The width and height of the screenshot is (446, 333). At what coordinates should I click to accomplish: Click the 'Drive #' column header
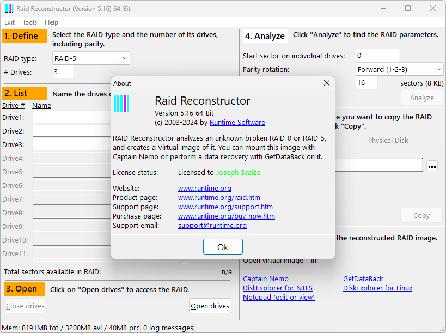14,106
